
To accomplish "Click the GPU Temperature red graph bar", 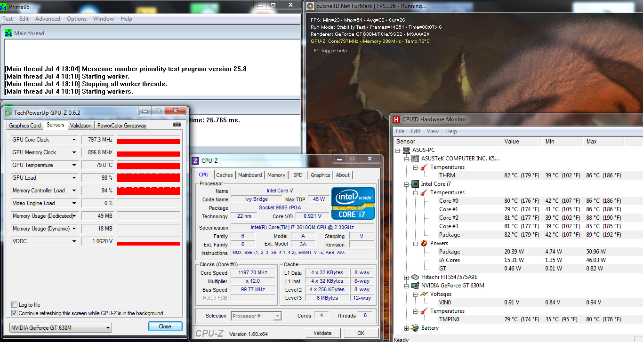I will pos(148,166).
